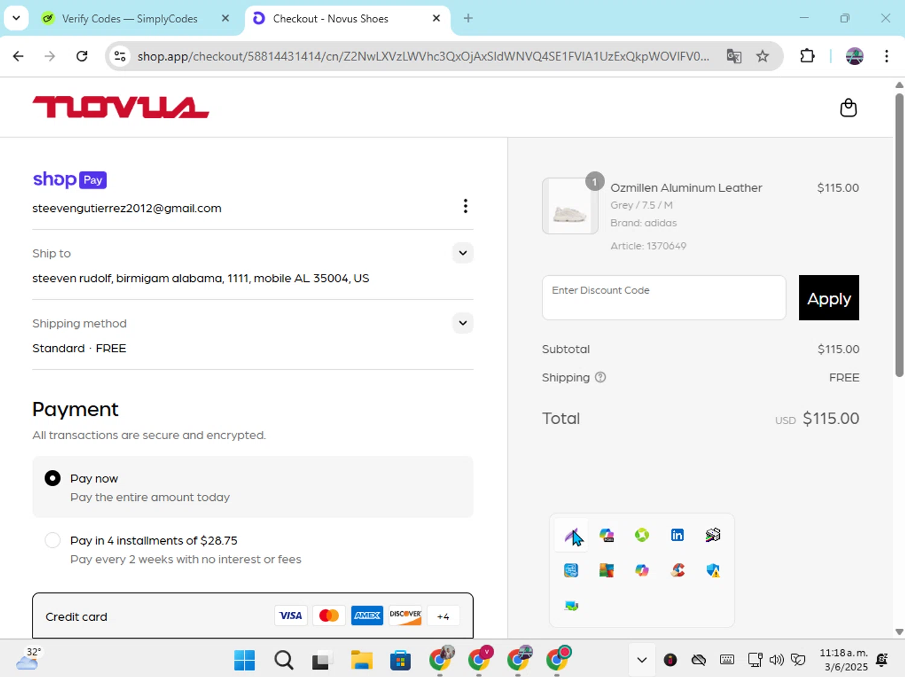Screen dimensions: 905x677
Task: Open the Shop Pay account options menu
Action: (x=465, y=206)
